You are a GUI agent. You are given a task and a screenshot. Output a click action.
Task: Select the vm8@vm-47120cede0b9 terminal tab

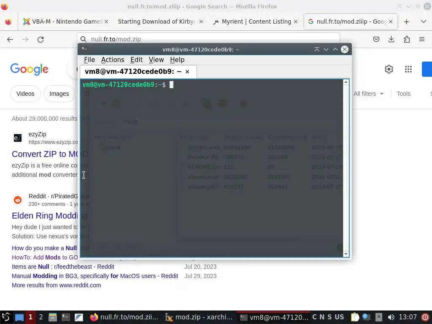[x=138, y=72]
